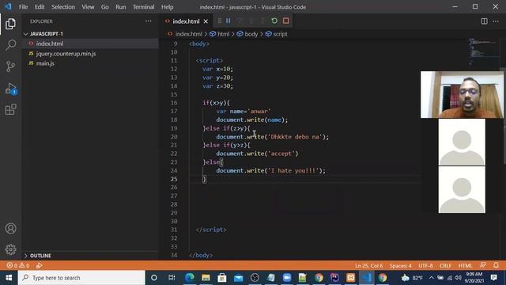Open Task View on taskbar

(172, 278)
